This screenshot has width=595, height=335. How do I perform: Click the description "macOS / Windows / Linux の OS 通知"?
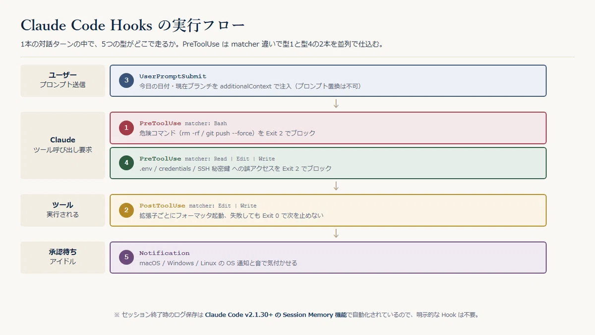pyautogui.click(x=218, y=263)
